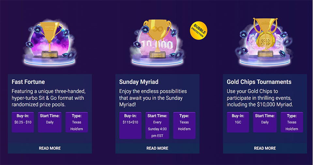The width and height of the screenshot is (313, 165).
Task: Open Read More under Sunday Myriad
Action: [157, 148]
